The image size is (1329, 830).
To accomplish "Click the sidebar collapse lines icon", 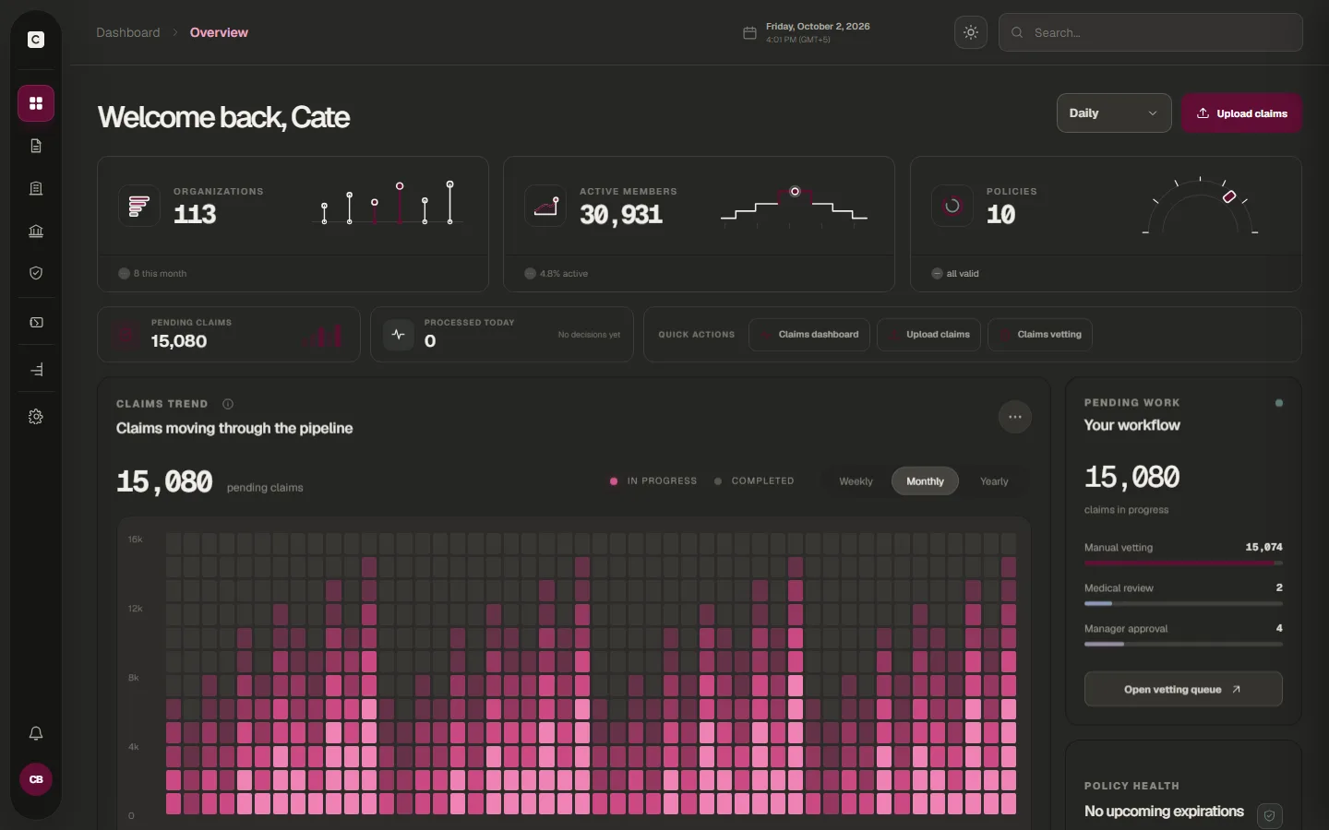I will 36,370.
